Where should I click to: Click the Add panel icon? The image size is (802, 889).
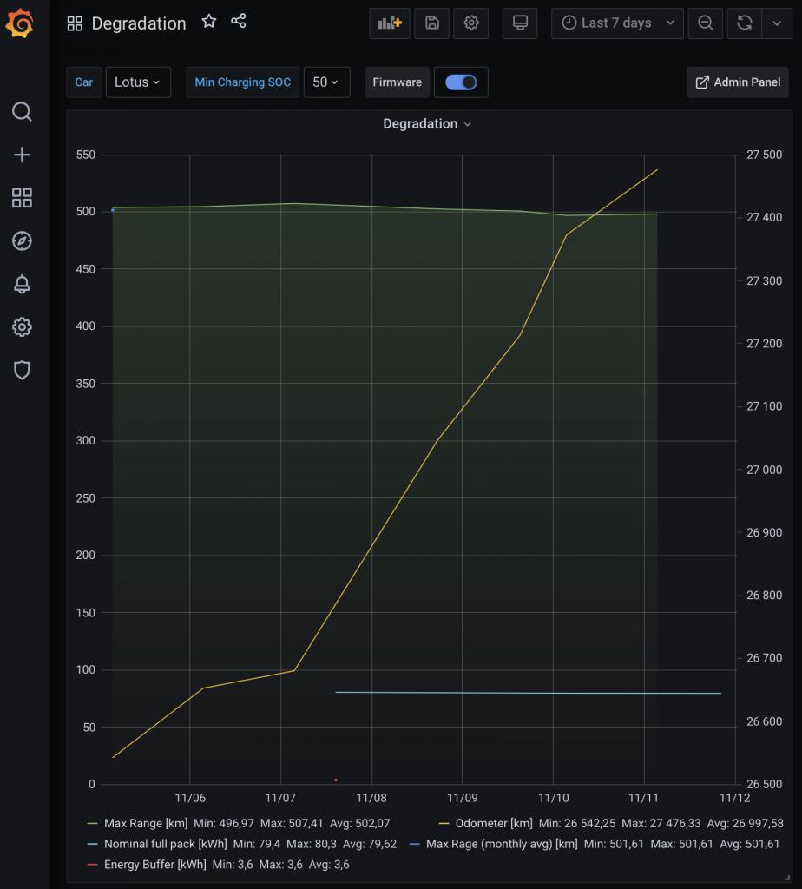(390, 23)
